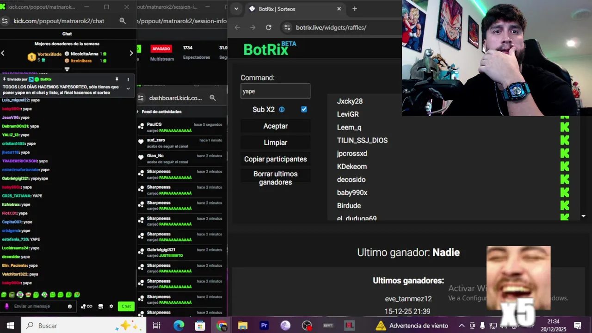Click Sub X2 info icon
Image resolution: width=592 pixels, height=333 pixels.
coord(282,110)
